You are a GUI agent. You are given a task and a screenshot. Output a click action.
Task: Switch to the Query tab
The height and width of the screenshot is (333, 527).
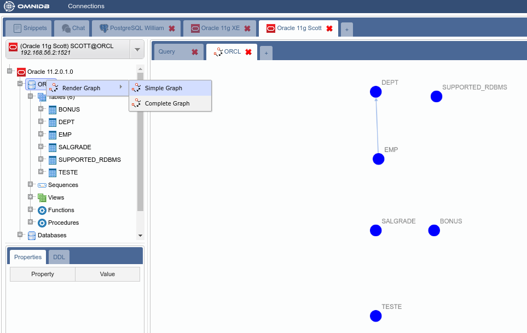[167, 52]
